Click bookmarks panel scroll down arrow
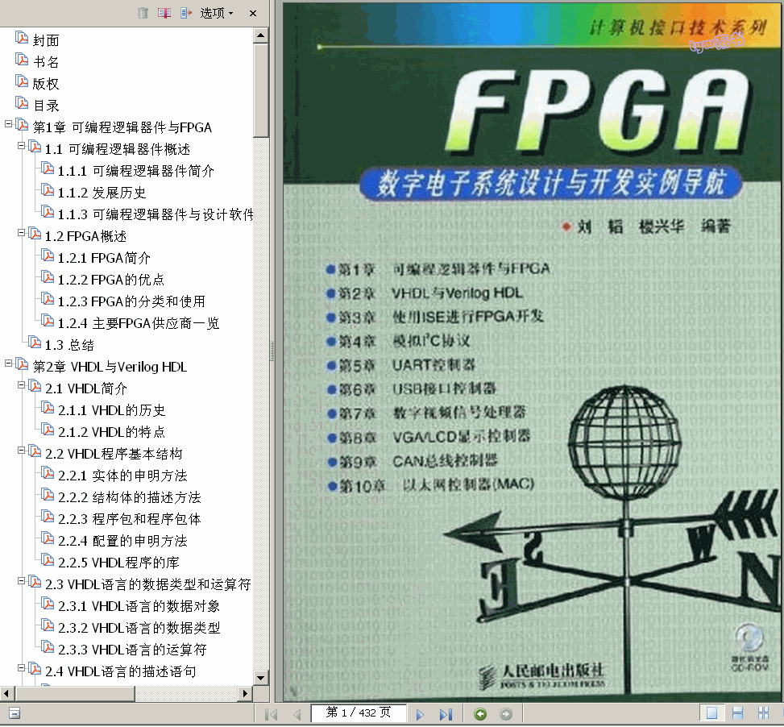The width and height of the screenshot is (784, 727). coord(260,678)
